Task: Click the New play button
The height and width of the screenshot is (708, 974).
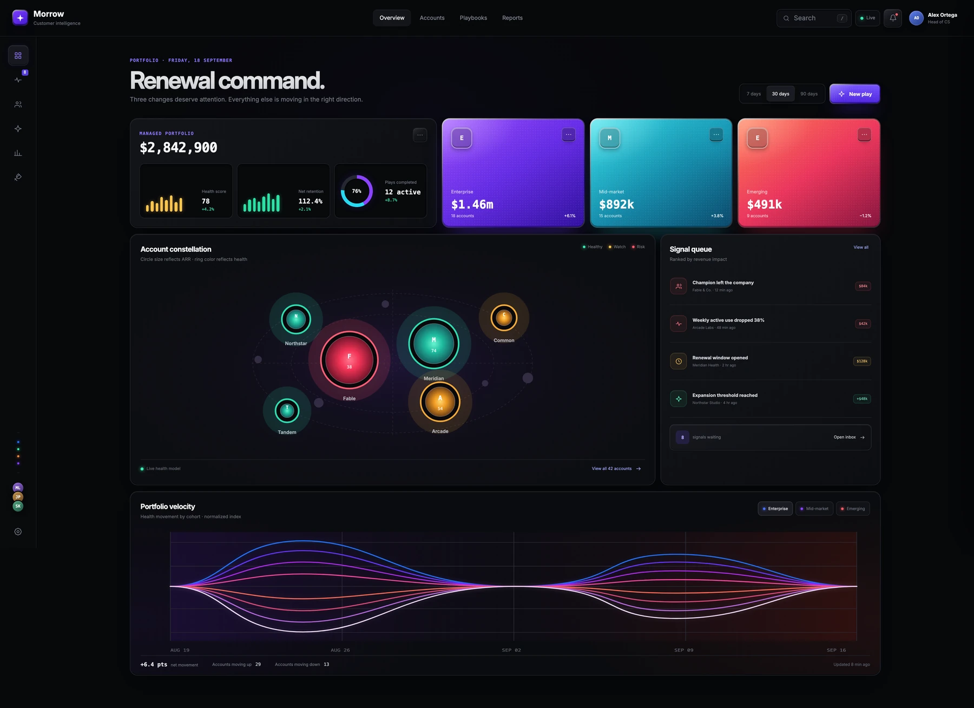Action: pyautogui.click(x=854, y=94)
